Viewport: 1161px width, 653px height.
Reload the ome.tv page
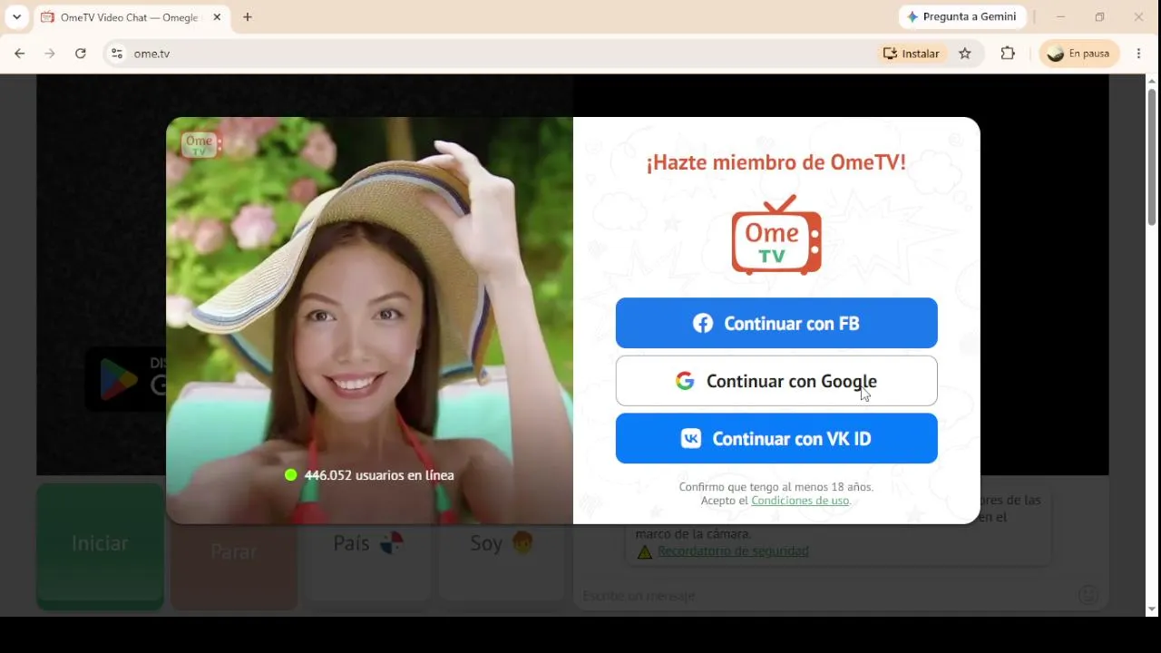coord(81,54)
